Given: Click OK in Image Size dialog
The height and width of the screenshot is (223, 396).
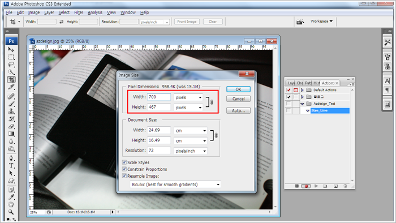Looking at the screenshot, I should point(238,89).
